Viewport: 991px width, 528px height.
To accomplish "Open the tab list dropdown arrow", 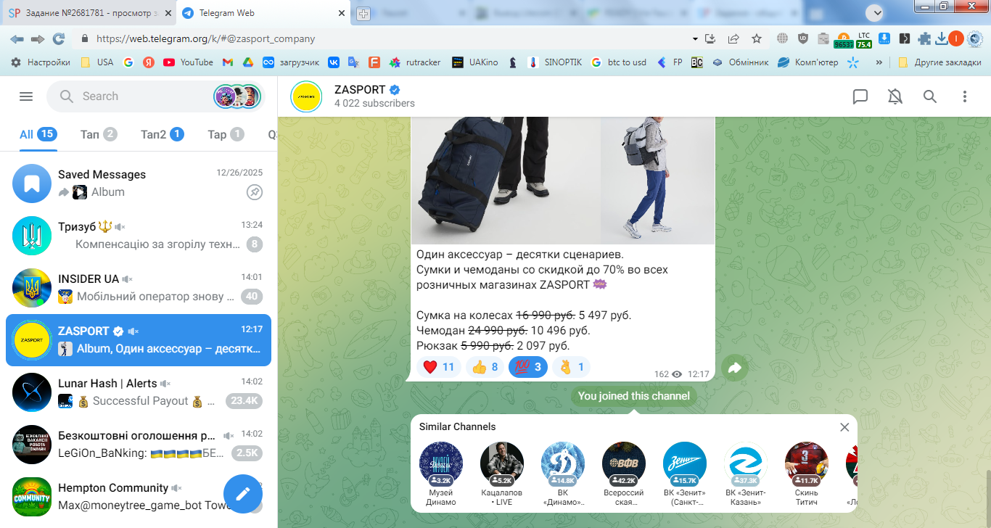I will tap(876, 13).
